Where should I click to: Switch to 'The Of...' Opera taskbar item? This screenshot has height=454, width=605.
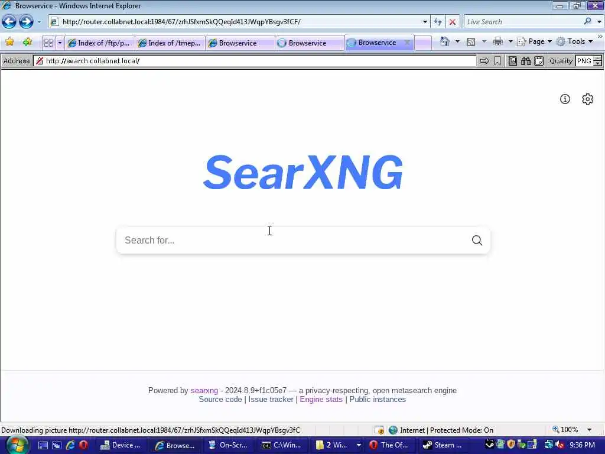389,445
